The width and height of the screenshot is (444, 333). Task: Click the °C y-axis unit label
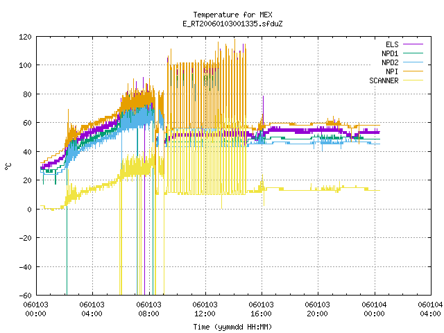(8, 166)
